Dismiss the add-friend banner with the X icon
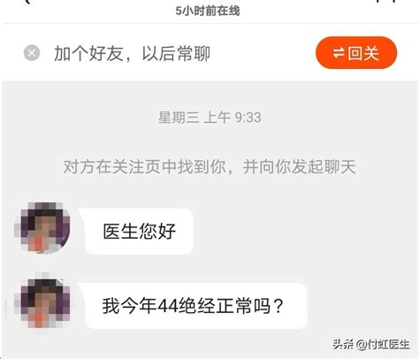This screenshot has width=419, height=359. click(x=32, y=53)
